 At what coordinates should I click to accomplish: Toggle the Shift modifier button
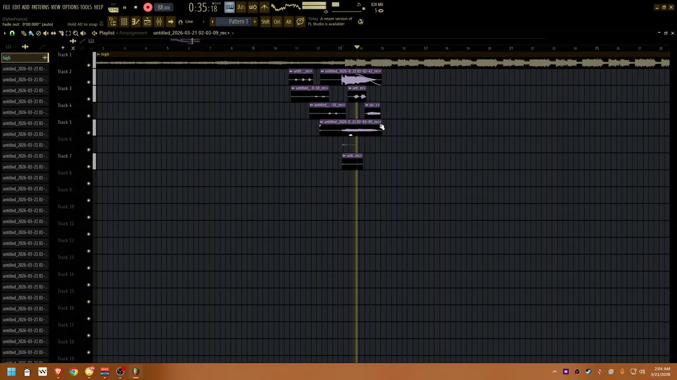(x=266, y=22)
